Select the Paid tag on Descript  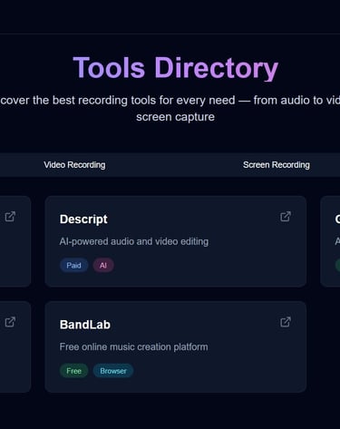[73, 266]
